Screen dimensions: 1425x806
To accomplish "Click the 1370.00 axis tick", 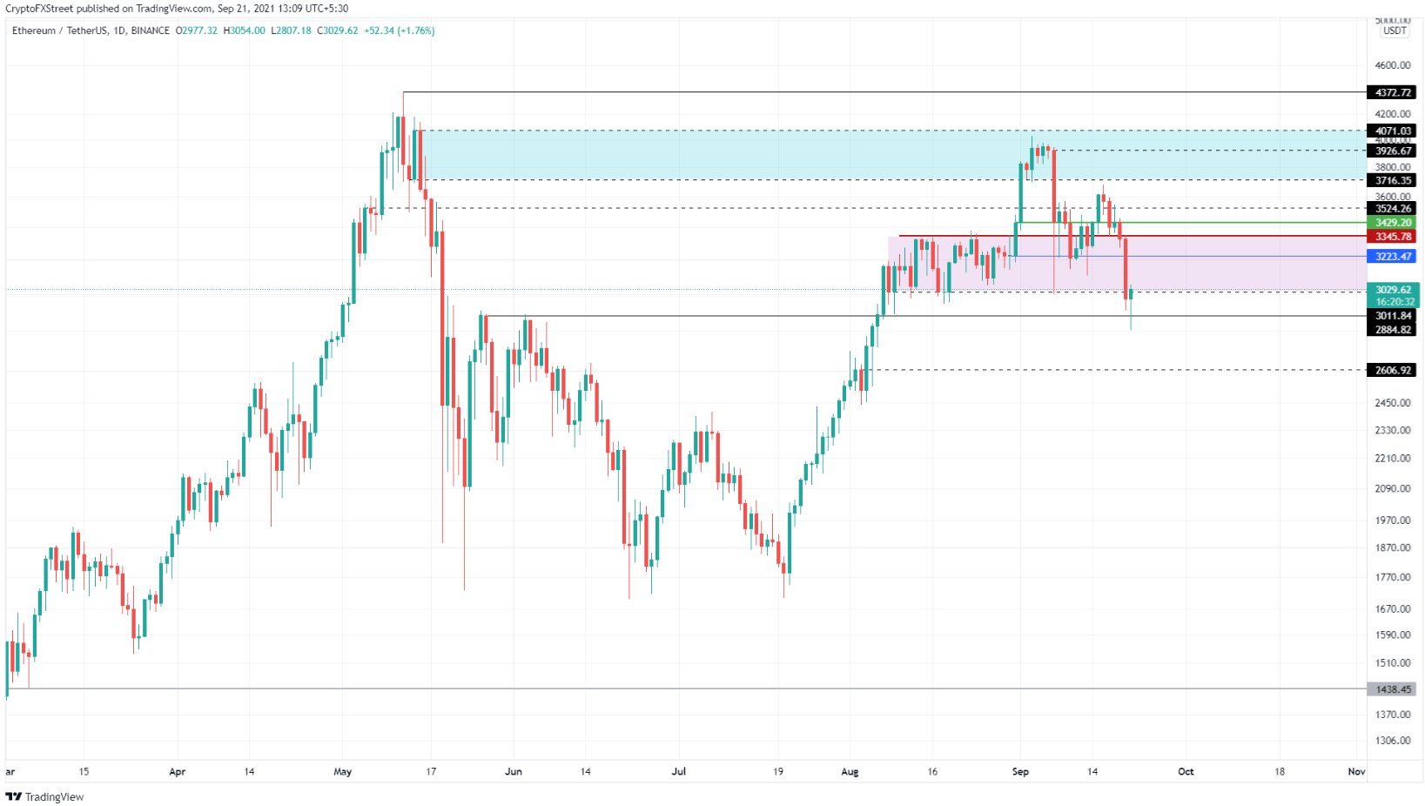I will point(1393,715).
